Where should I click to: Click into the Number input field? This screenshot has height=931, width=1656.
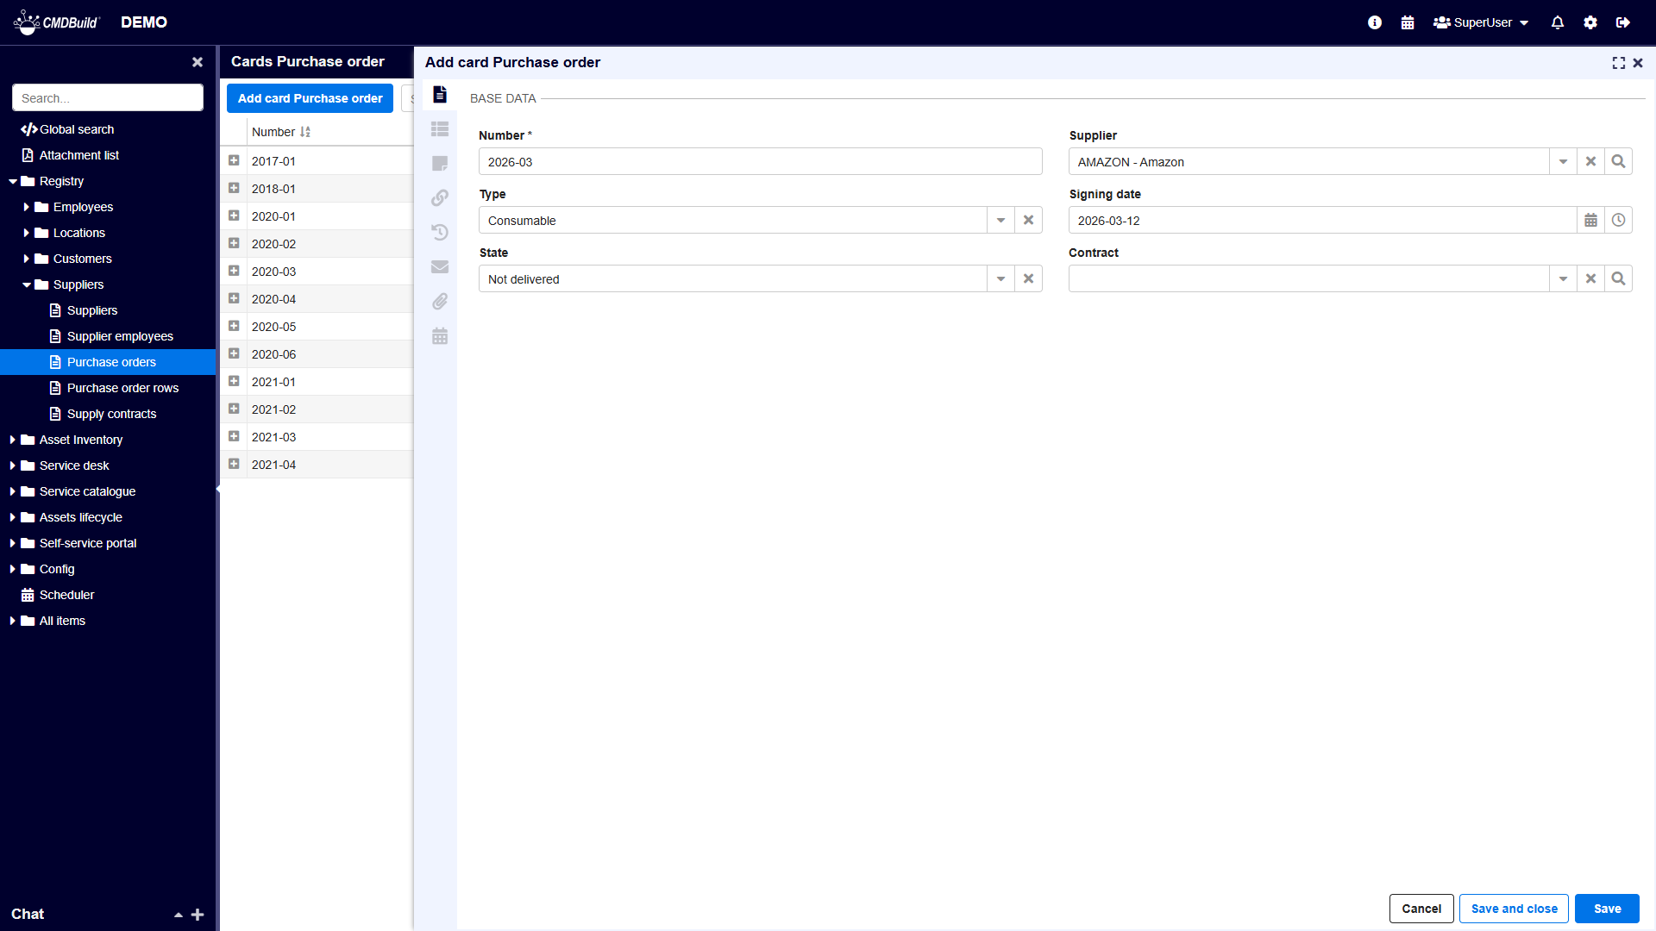759,162
